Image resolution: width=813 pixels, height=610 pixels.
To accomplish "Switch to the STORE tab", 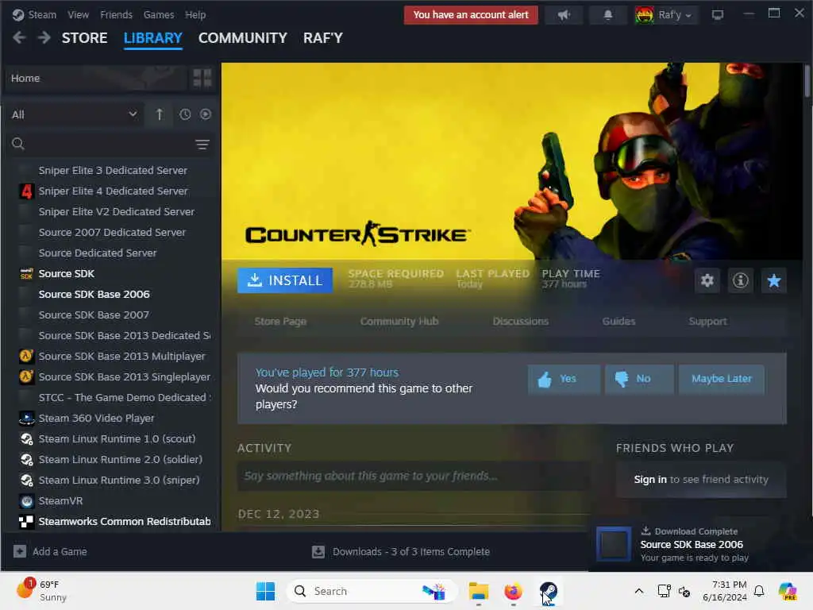I will coord(84,38).
